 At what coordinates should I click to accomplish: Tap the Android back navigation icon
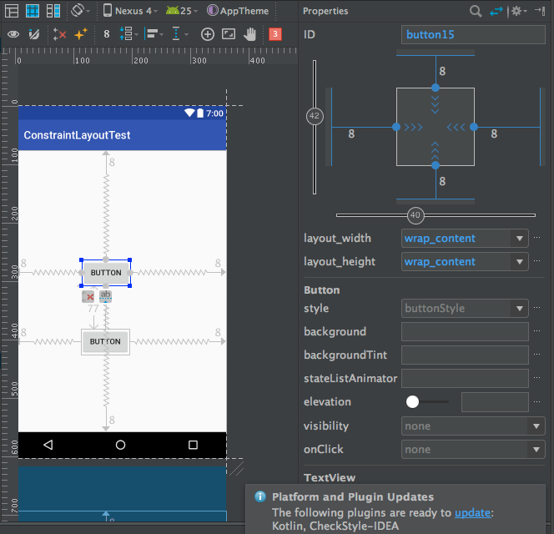pyautogui.click(x=48, y=445)
